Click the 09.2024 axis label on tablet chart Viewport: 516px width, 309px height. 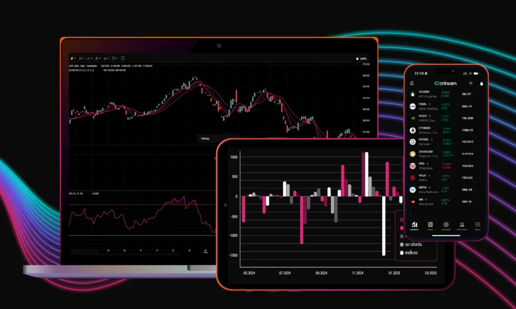[321, 273]
